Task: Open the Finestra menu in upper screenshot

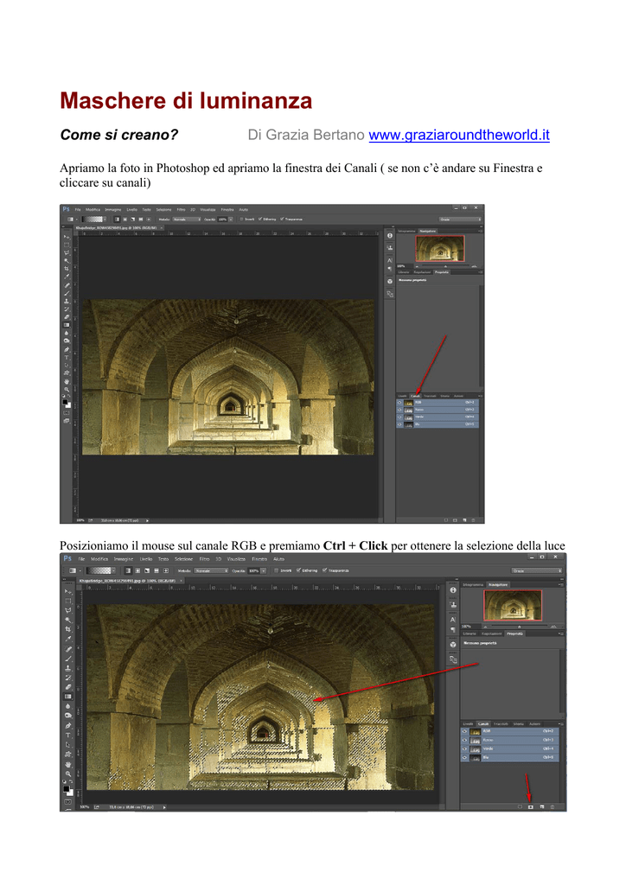Action: (x=227, y=209)
